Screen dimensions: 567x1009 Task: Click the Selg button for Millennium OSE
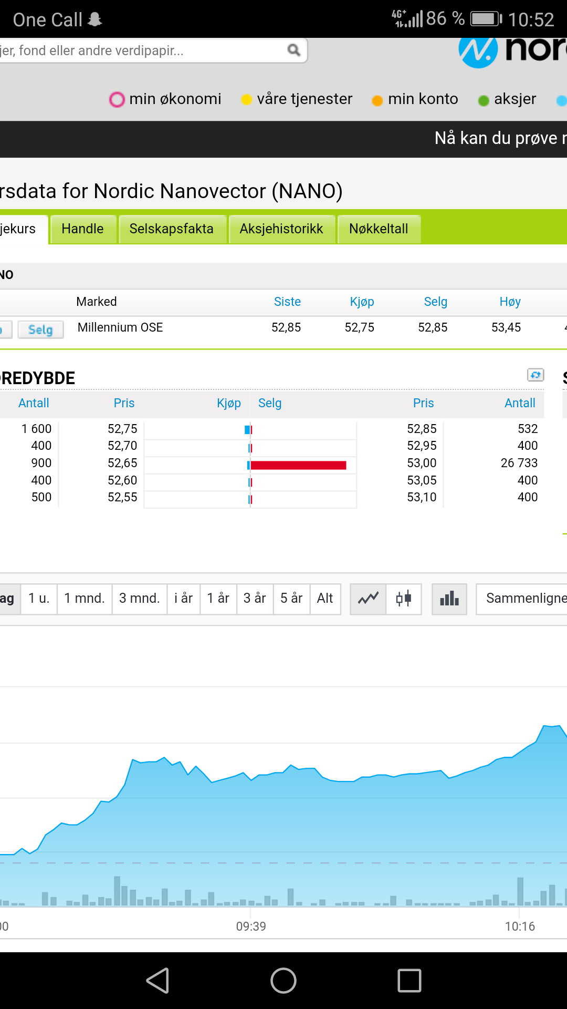(40, 330)
